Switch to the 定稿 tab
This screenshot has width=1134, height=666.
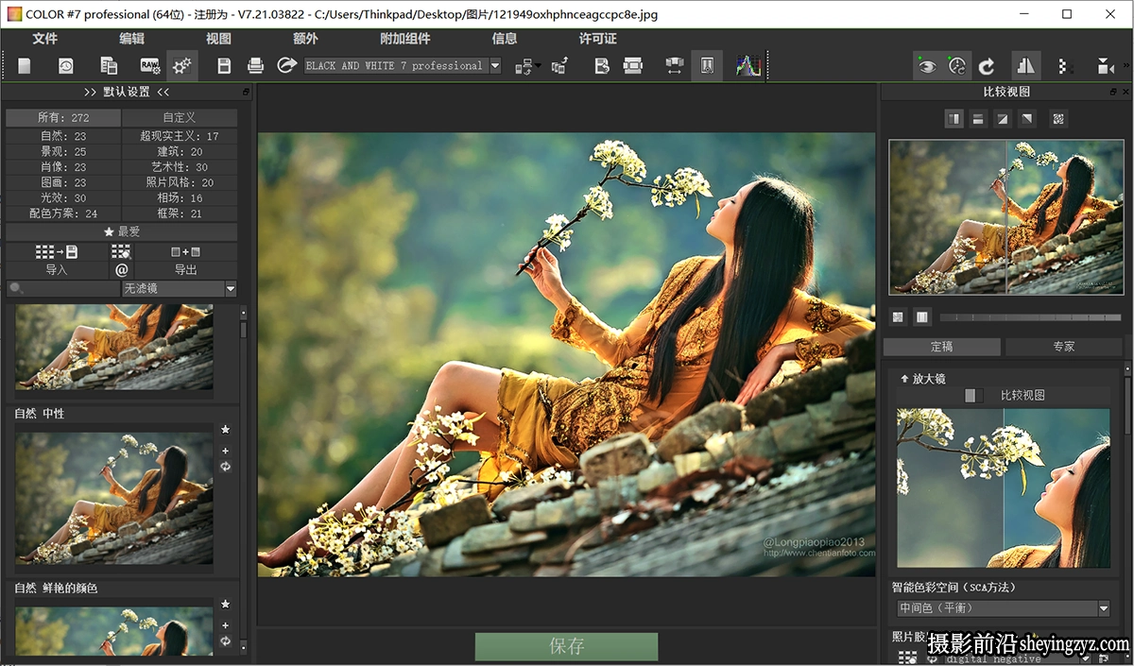point(942,347)
